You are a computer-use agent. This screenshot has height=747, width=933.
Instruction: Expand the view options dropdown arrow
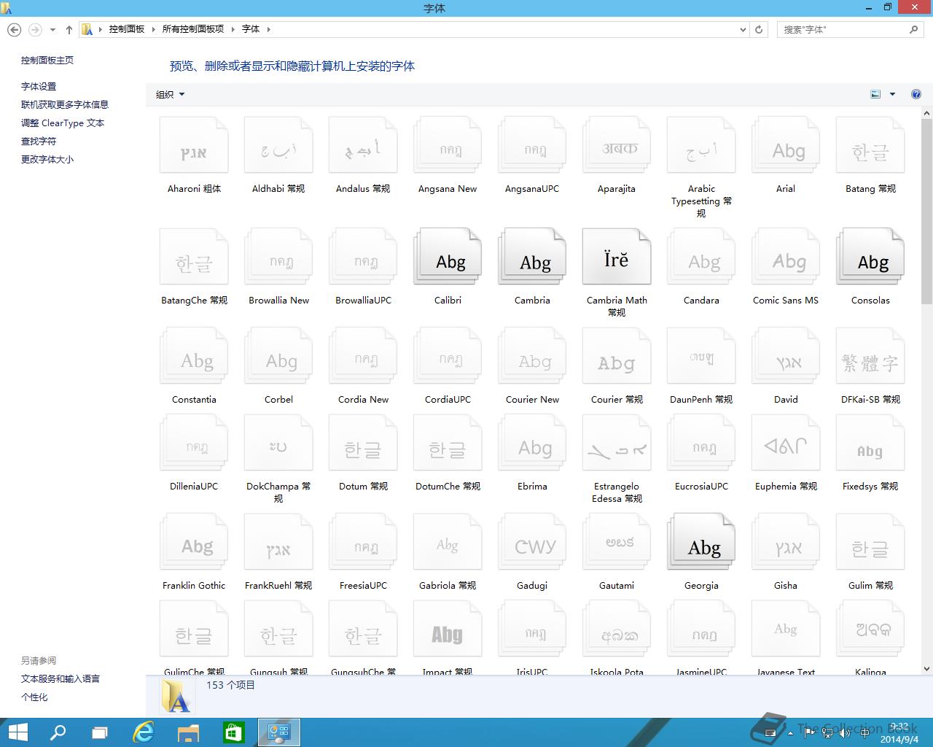[892, 94]
